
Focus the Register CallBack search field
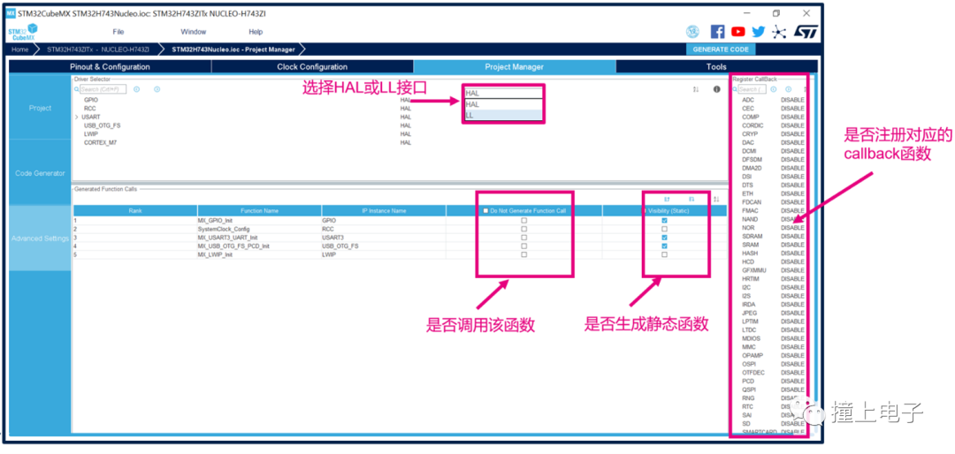[753, 89]
